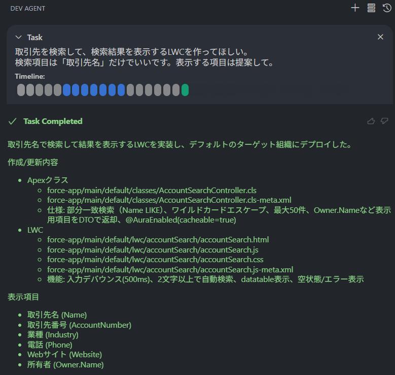Give thumbs down feedback
This screenshot has height=375, width=395.
click(x=384, y=121)
